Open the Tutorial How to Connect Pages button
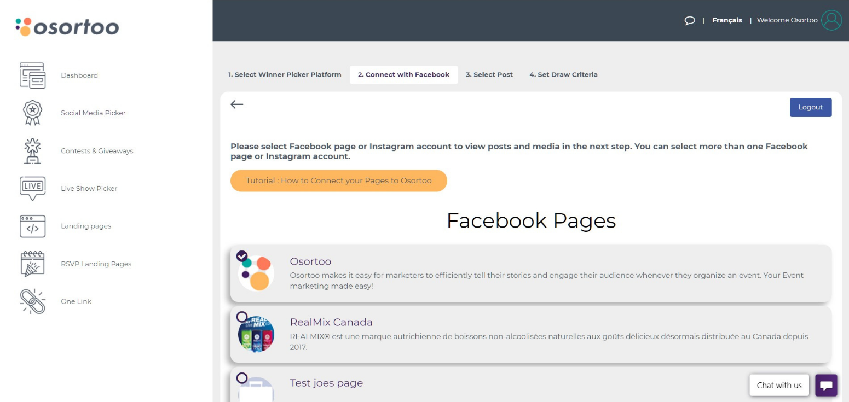The width and height of the screenshot is (849, 402). [x=339, y=180]
